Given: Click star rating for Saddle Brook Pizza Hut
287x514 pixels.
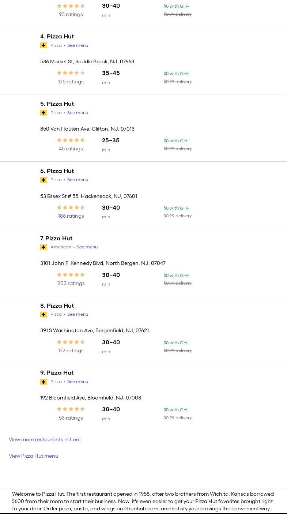Looking at the screenshot, I should 71,73.
